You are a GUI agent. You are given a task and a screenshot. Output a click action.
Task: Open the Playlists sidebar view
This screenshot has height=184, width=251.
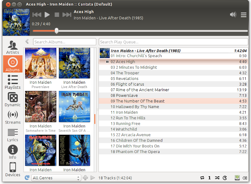click(13, 82)
